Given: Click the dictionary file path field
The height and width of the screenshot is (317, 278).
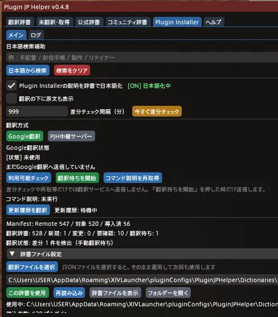Looking at the screenshot, I should pos(142,280).
